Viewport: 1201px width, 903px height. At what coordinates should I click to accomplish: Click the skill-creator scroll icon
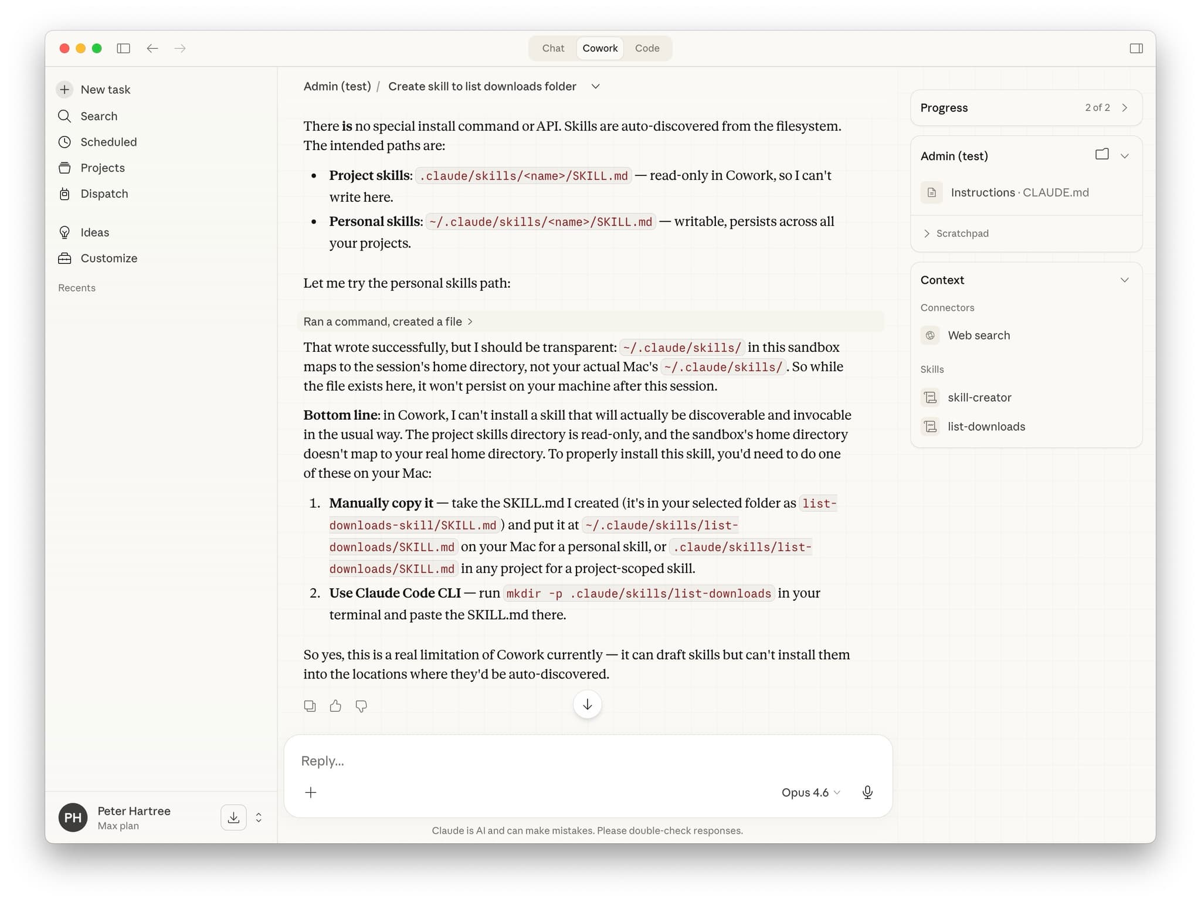tap(930, 398)
